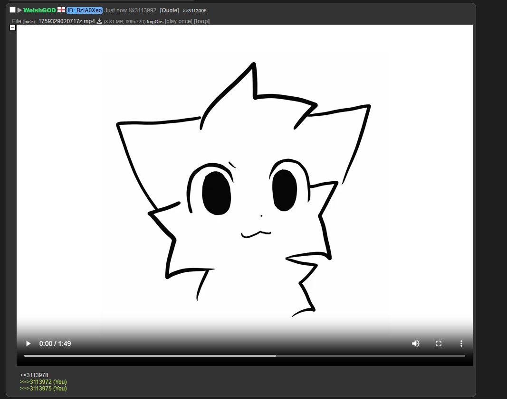Image resolution: width=507 pixels, height=399 pixels.
Task: Mute the video audio
Action: pyautogui.click(x=416, y=343)
